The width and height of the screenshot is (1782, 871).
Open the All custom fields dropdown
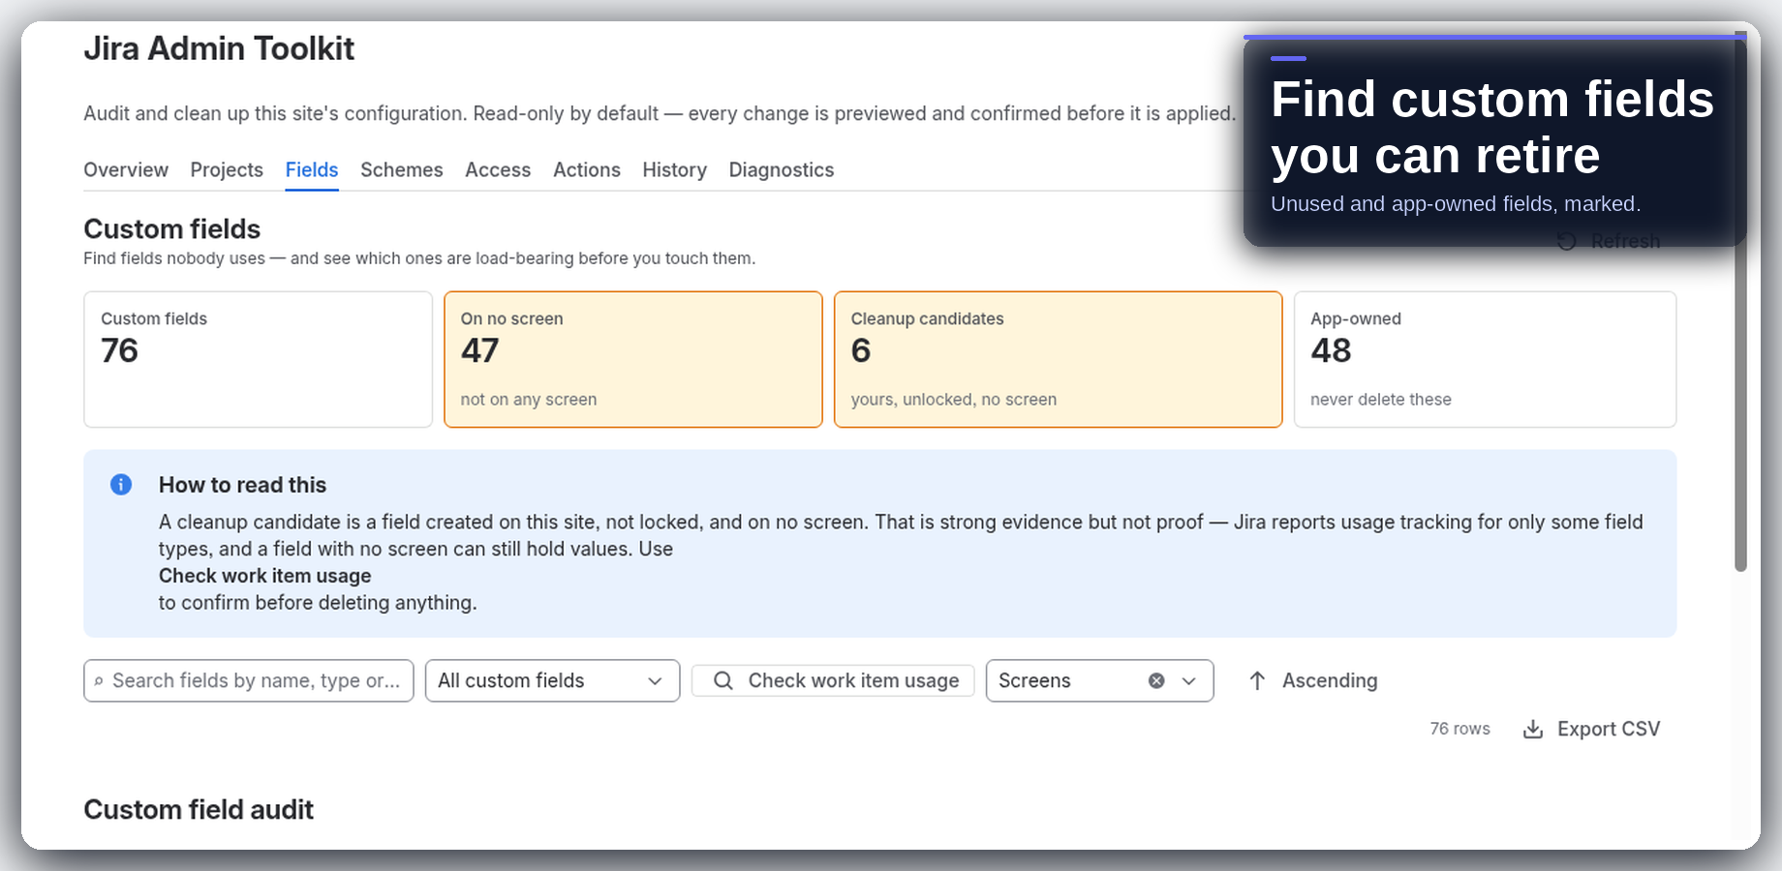[552, 680]
